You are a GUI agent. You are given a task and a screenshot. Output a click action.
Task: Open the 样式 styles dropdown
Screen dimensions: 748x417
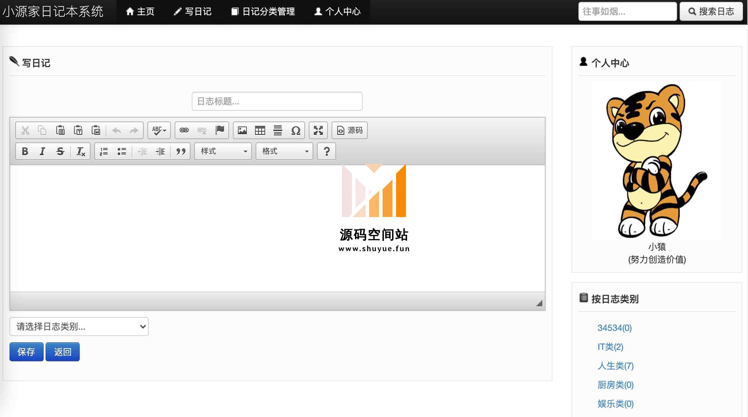point(223,151)
